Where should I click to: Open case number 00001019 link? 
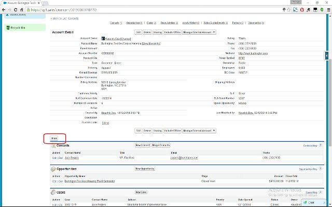(71, 205)
